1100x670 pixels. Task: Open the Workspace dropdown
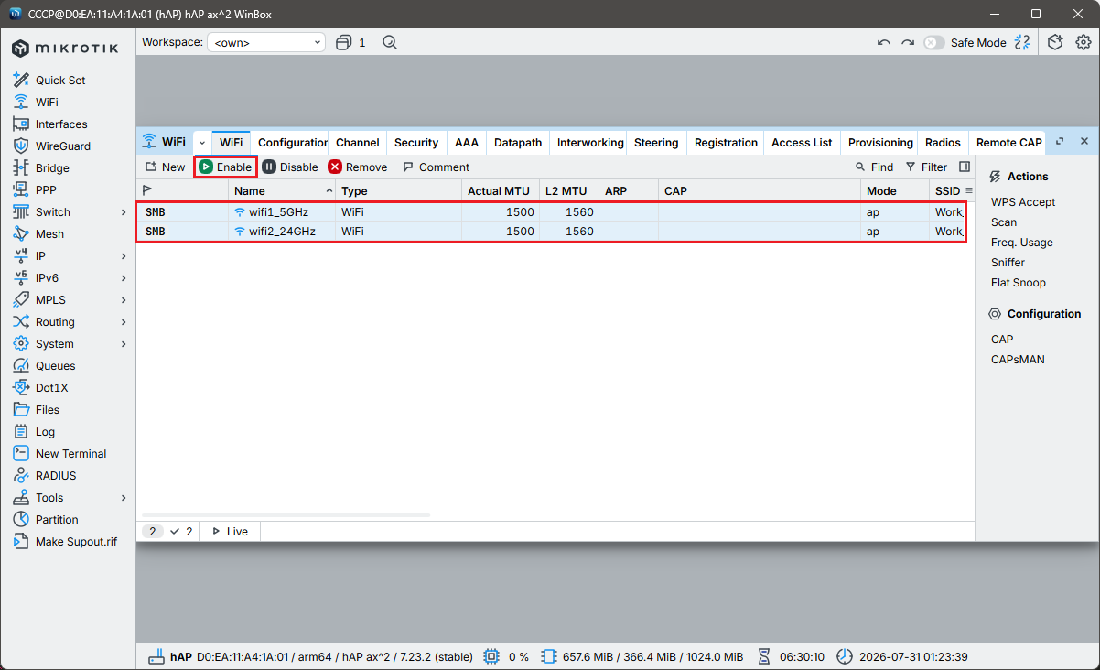coord(266,42)
